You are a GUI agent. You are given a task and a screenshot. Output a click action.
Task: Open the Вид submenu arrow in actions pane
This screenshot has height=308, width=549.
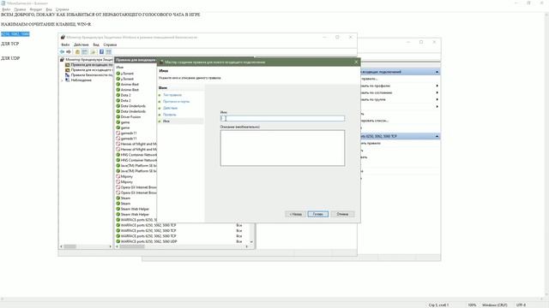437,106
